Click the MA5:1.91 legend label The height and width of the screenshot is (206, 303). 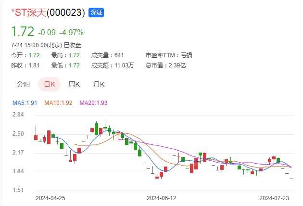(x=25, y=103)
